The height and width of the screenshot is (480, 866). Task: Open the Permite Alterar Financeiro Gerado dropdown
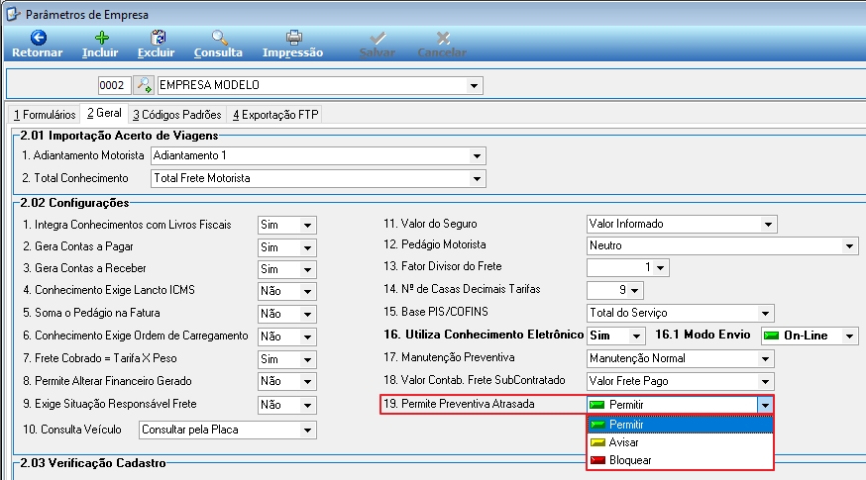coord(307,382)
